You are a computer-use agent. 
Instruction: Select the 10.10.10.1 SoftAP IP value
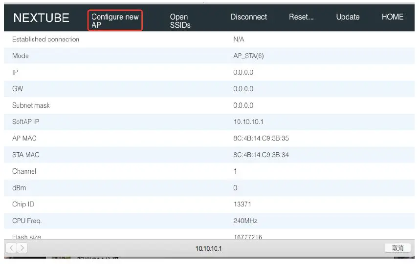pyautogui.click(x=248, y=122)
